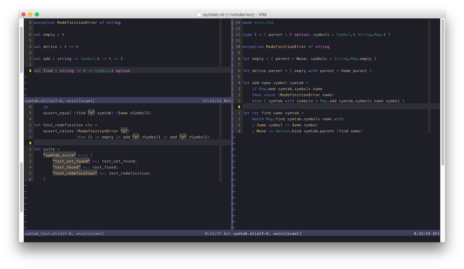Click the 'open Core.Std' line
The width and height of the screenshot is (464, 269).
pyautogui.click(x=258, y=22)
